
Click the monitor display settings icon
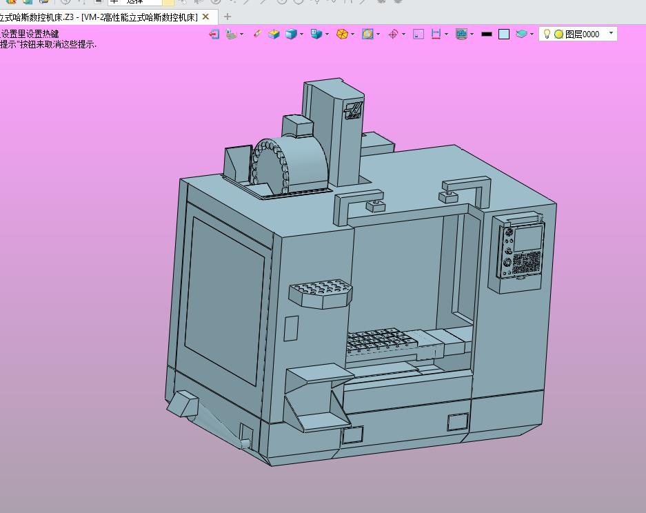[x=461, y=34]
